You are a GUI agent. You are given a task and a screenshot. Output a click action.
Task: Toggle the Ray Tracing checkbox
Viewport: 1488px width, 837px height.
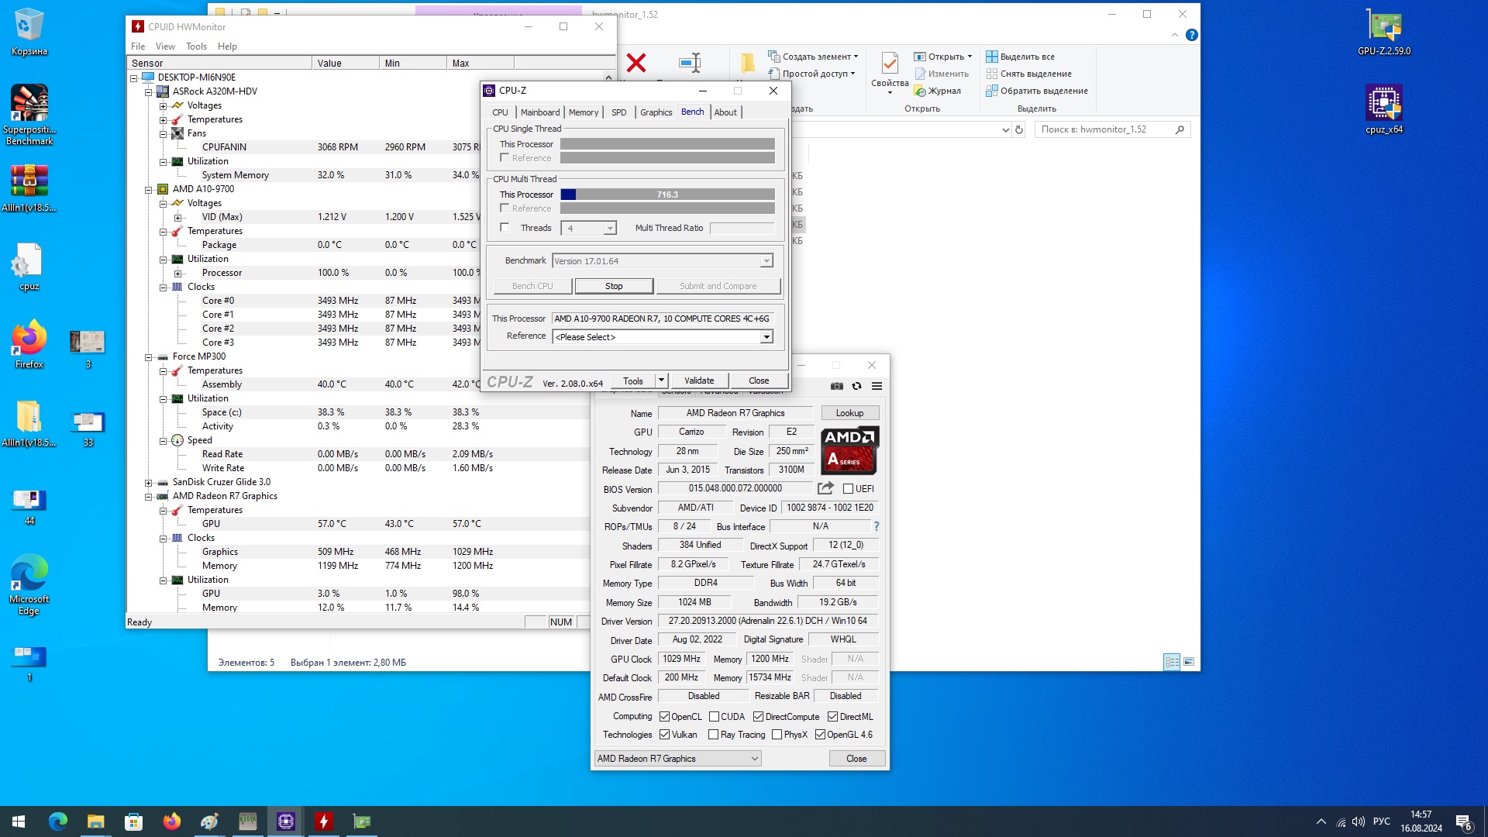(714, 735)
